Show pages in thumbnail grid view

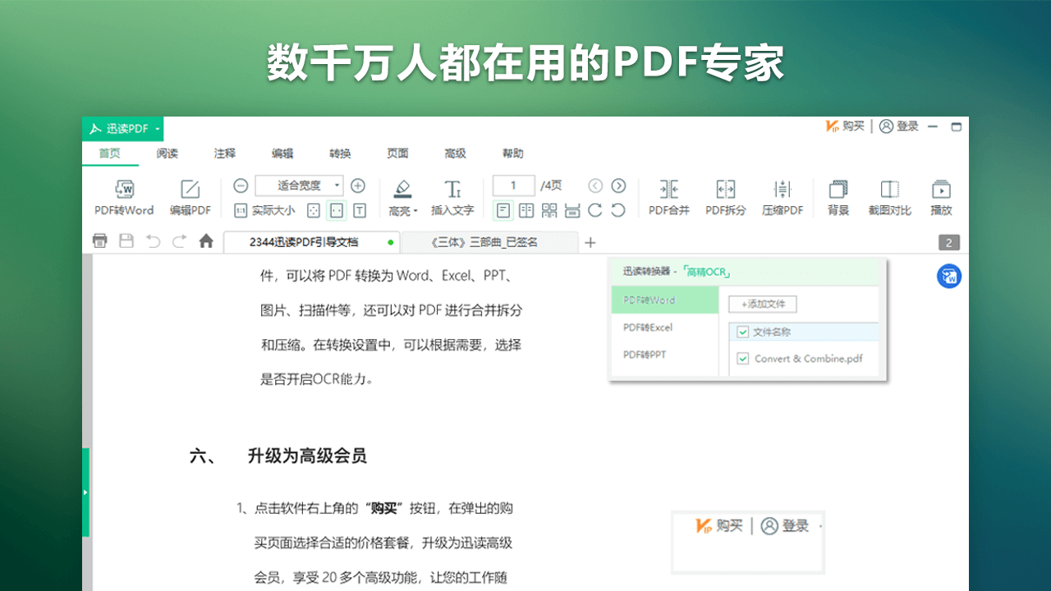(549, 211)
